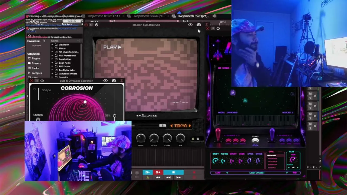The image size is (347, 195).
Task: Toggle visibility eye in Cymatics Corrosion title bar
Action: [x=105, y=81]
